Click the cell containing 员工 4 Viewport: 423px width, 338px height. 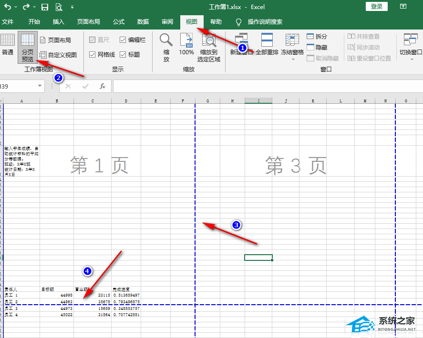pos(21,315)
